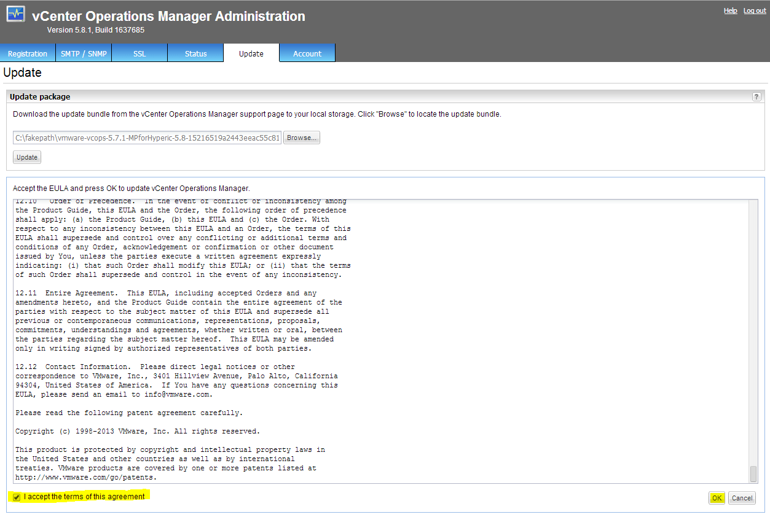Select the Update tab

[x=251, y=53]
